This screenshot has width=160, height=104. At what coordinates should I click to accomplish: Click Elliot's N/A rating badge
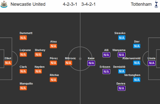click(x=8, y=63)
